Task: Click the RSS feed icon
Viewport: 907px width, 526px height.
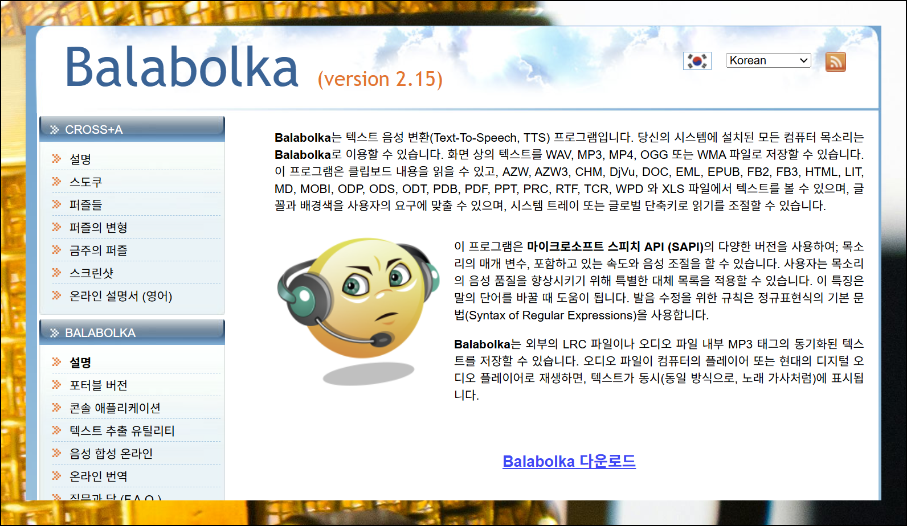Action: point(835,61)
